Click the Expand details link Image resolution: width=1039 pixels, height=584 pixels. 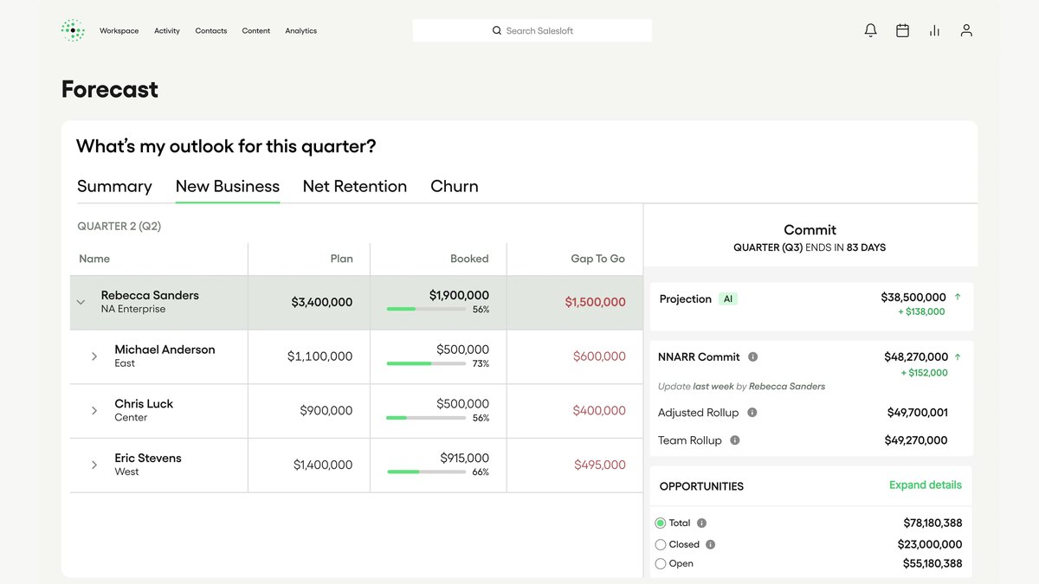926,485
